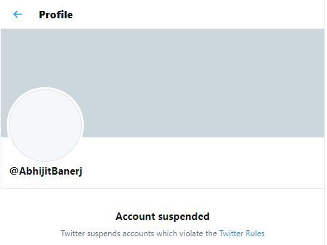Click the white area right of avatar
This screenshot has width=327, height=245.
pyautogui.click(x=203, y=162)
